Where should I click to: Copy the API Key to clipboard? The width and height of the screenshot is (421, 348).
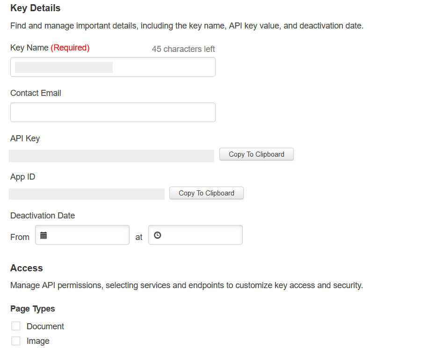point(256,154)
